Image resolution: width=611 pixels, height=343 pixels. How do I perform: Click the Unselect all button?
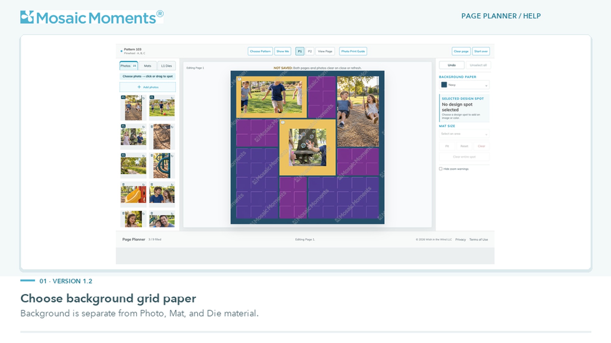[478, 65]
